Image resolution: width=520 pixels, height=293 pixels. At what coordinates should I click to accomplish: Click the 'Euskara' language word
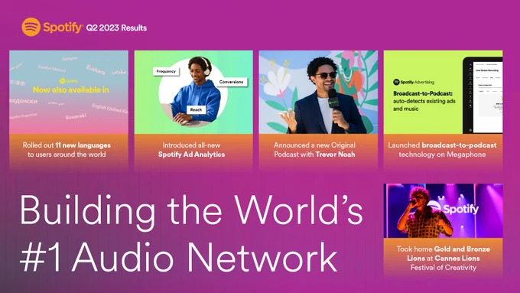click(x=96, y=70)
